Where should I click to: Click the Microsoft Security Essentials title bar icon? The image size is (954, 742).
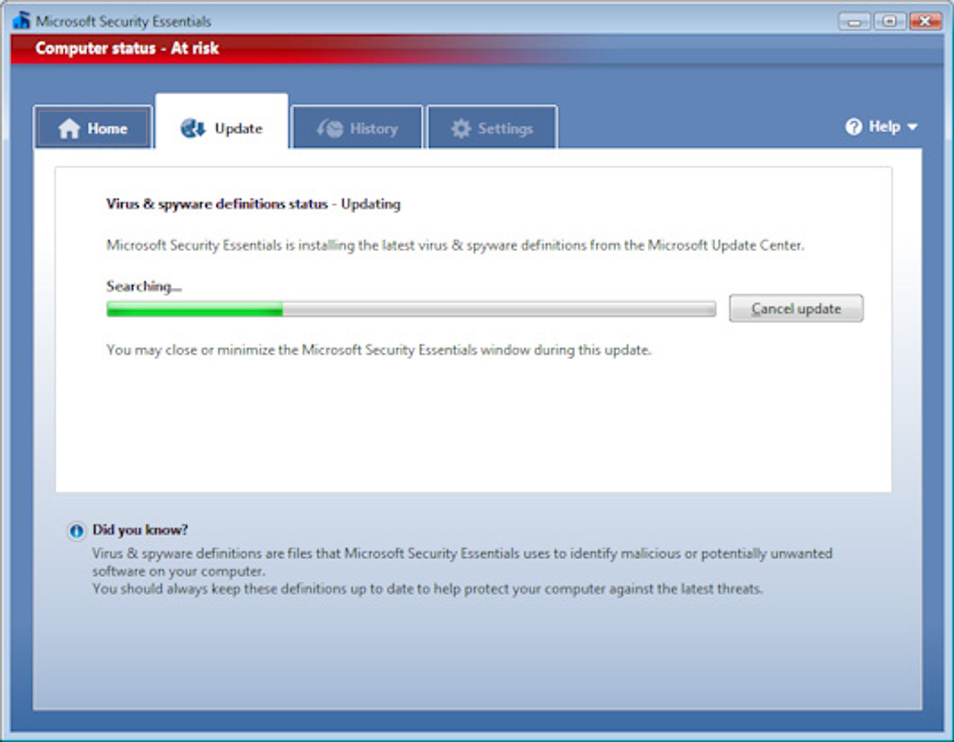(21, 20)
